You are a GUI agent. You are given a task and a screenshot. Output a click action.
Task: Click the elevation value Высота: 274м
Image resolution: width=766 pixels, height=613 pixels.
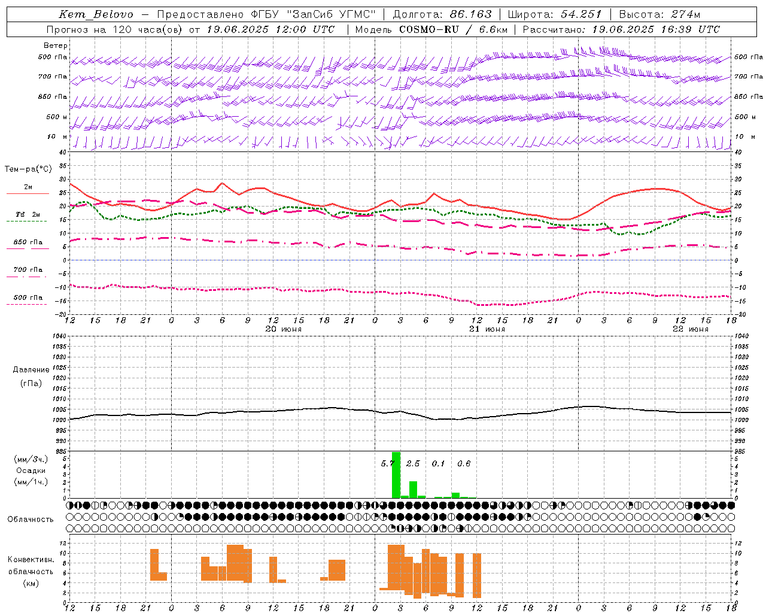[659, 14]
